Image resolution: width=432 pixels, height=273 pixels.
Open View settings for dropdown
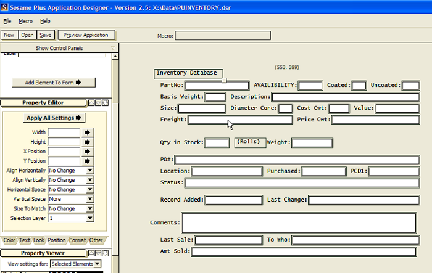(98, 264)
